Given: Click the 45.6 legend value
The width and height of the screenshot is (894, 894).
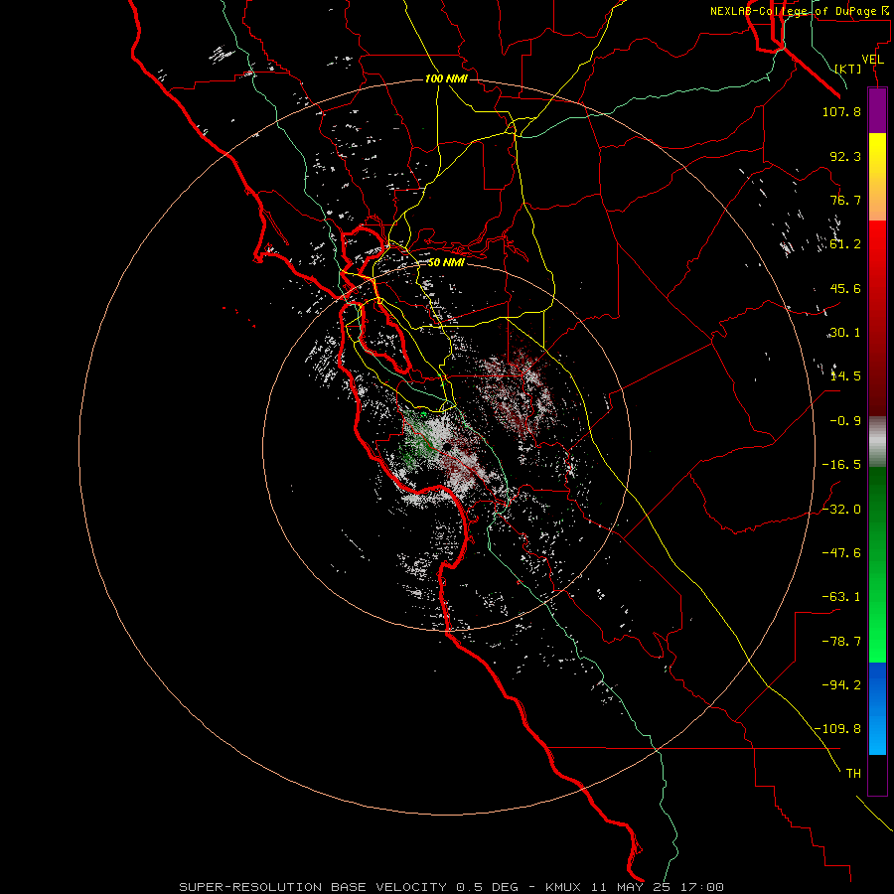Looking at the screenshot, I should click(x=845, y=288).
